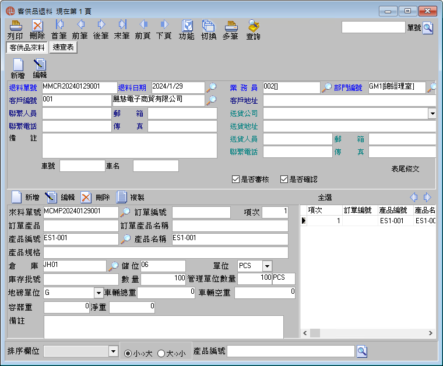Image resolution: width=443 pixels, height=366 pixels.
Task: Select the 客供品來料 tab
Action: [27, 47]
